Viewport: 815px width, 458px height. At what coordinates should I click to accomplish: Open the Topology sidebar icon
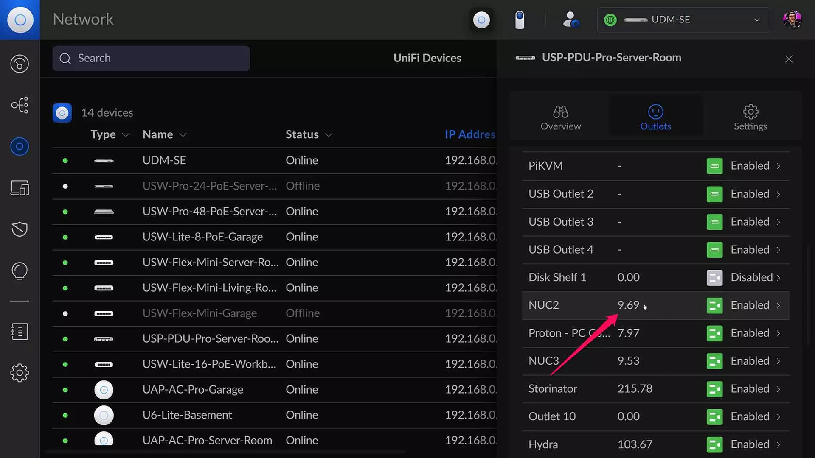coord(20,105)
